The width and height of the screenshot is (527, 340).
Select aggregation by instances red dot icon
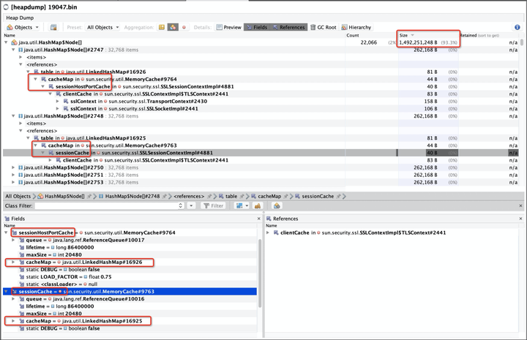click(184, 27)
